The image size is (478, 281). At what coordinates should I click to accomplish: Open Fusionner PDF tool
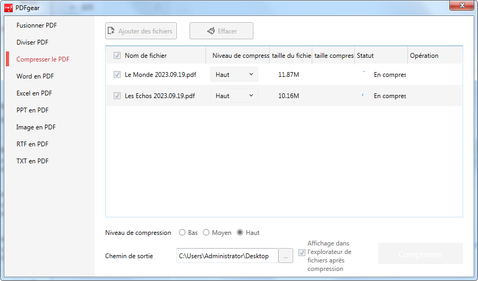(x=37, y=25)
